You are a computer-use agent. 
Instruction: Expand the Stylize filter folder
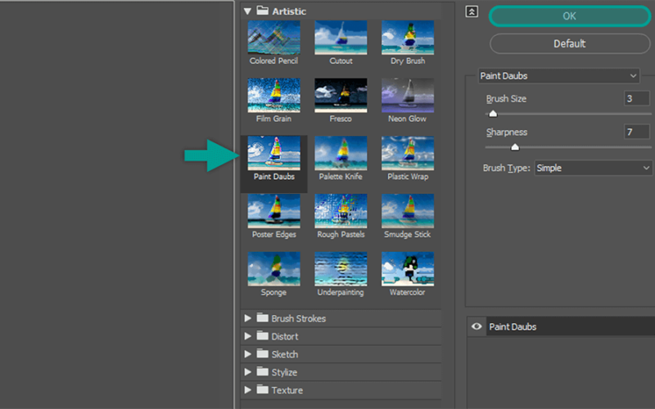pos(248,372)
